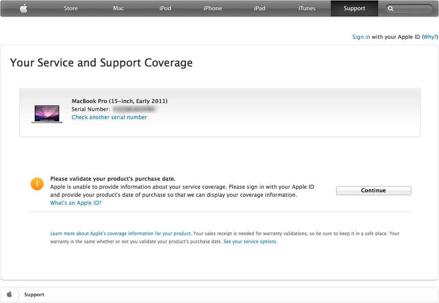This screenshot has height=303, width=439.
Task: Open Learn more about Apple's coverage link
Action: tap(121, 233)
